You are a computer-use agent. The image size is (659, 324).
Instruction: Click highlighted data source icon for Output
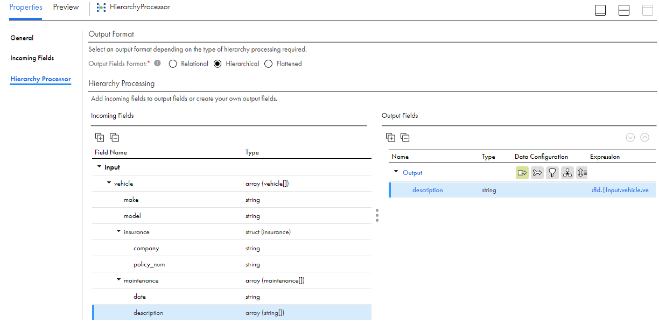click(x=522, y=173)
